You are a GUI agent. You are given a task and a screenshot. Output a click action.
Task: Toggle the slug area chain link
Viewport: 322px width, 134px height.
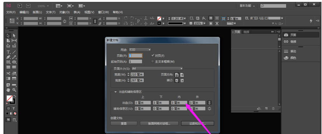coord(209,109)
